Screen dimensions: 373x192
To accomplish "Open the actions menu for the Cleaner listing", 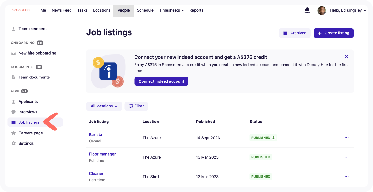I will 347,176.
